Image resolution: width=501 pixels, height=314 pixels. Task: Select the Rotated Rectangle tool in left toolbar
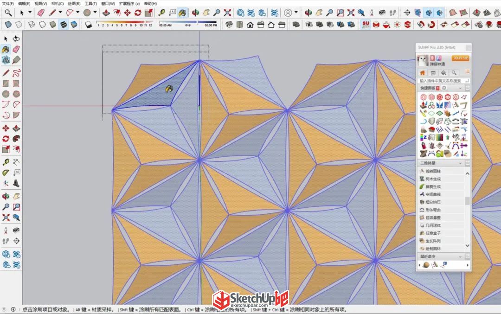16,83
